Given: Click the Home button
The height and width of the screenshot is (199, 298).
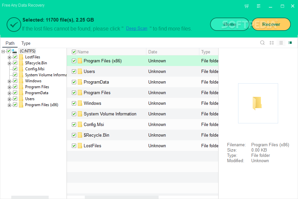Looking at the screenshot, I should 229,24.
